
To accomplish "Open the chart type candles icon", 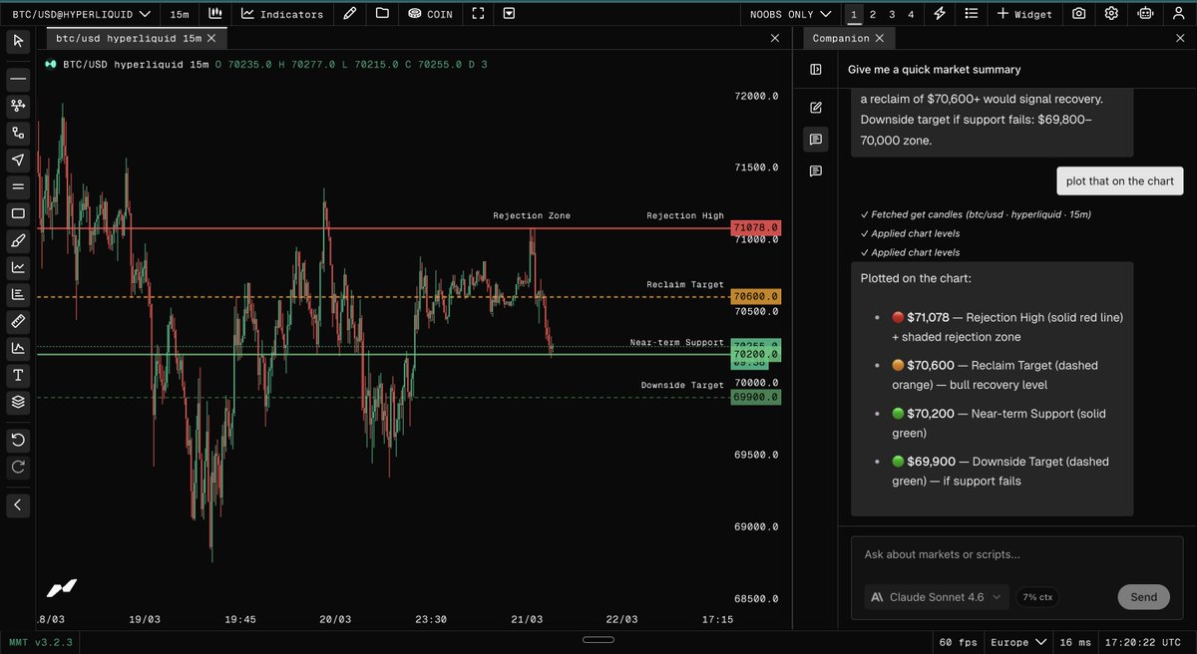I will tap(214, 14).
